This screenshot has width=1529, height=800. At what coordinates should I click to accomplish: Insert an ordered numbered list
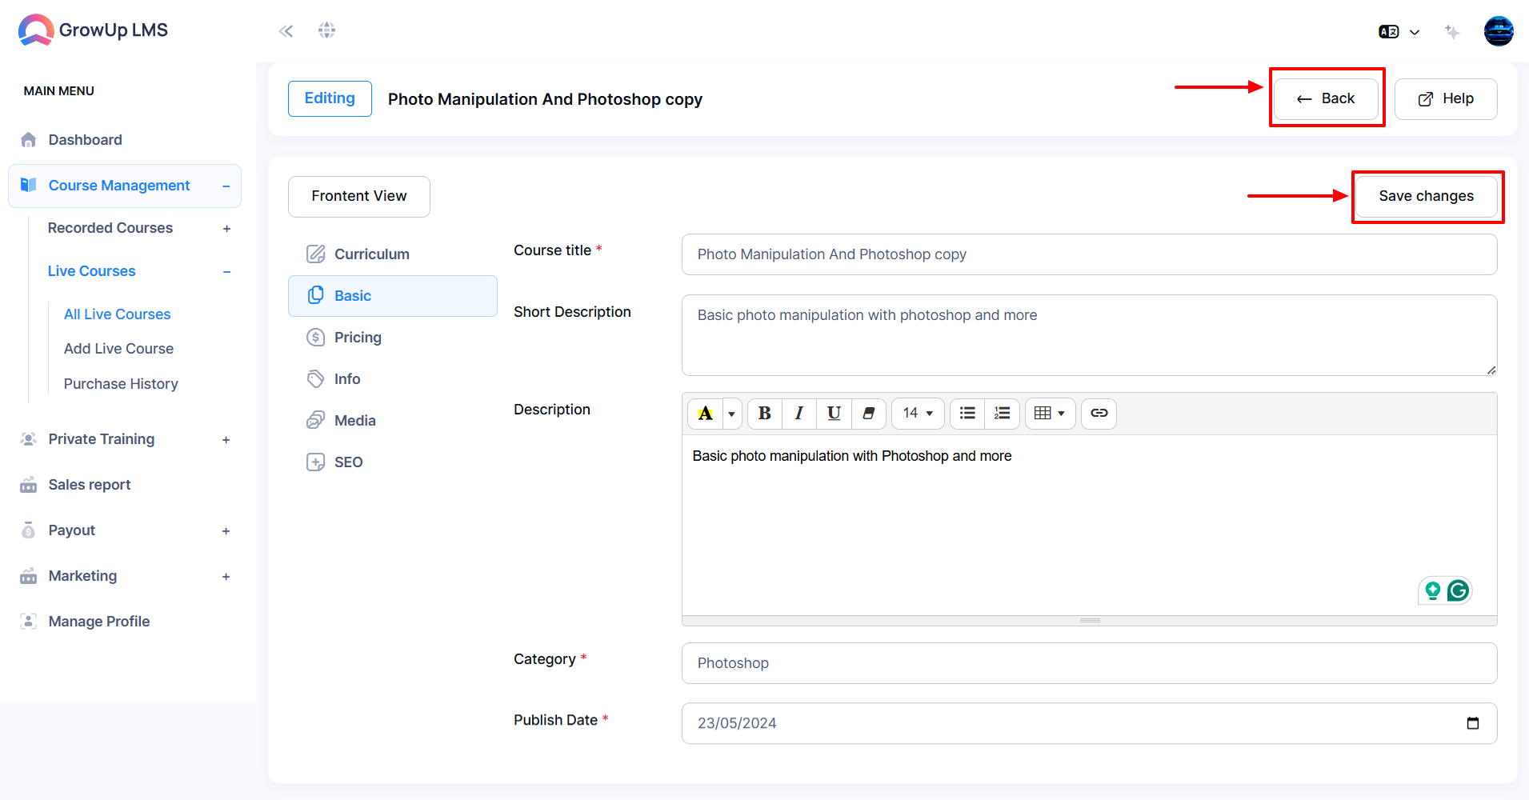pos(1002,414)
